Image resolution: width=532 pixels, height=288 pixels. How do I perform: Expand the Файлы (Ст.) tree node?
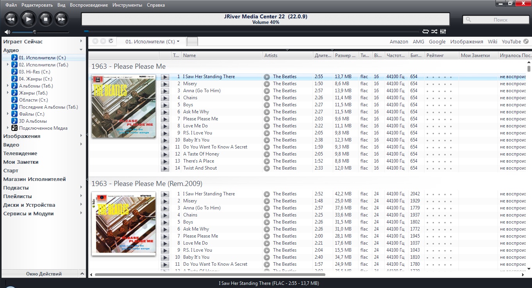[x=8, y=114]
